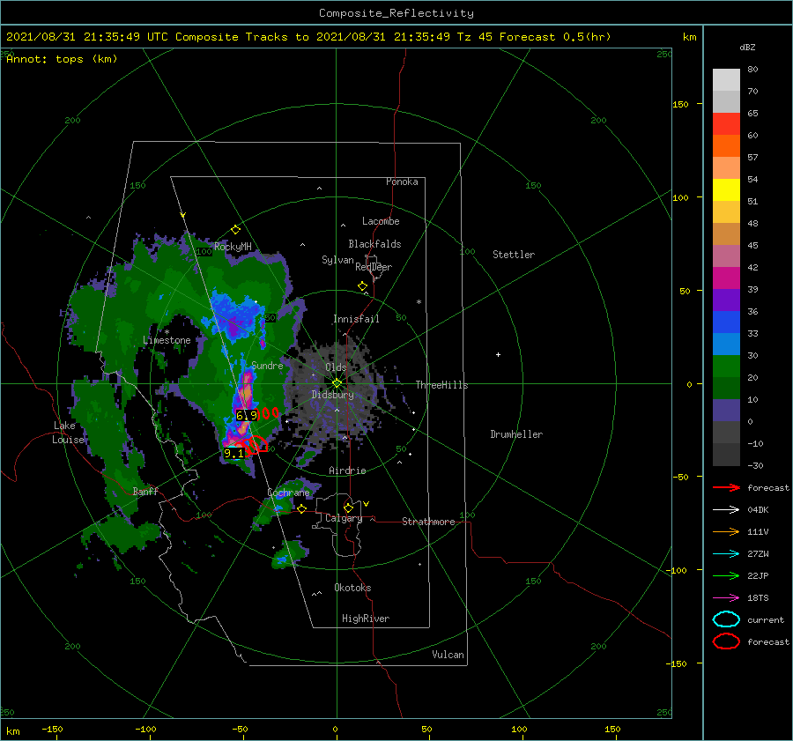Pick the dark gray -30 to -10 dBZ swatch
Screen dimensions: 793x741
(x=726, y=455)
